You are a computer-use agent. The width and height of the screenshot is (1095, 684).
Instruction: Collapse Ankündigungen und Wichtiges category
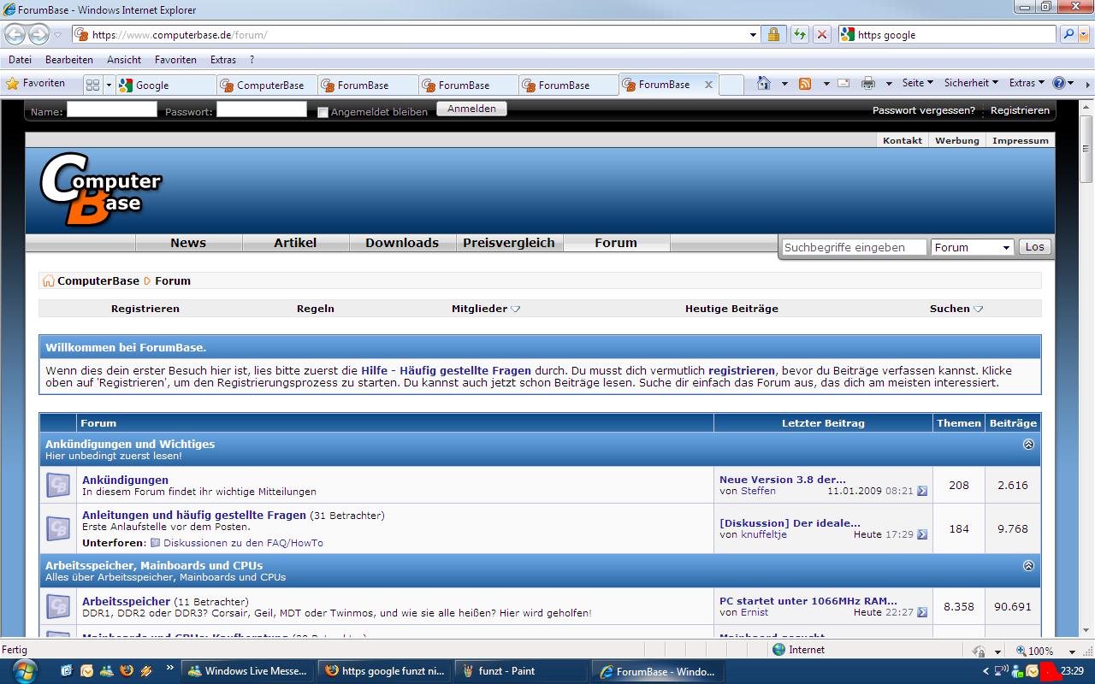[x=1028, y=445]
